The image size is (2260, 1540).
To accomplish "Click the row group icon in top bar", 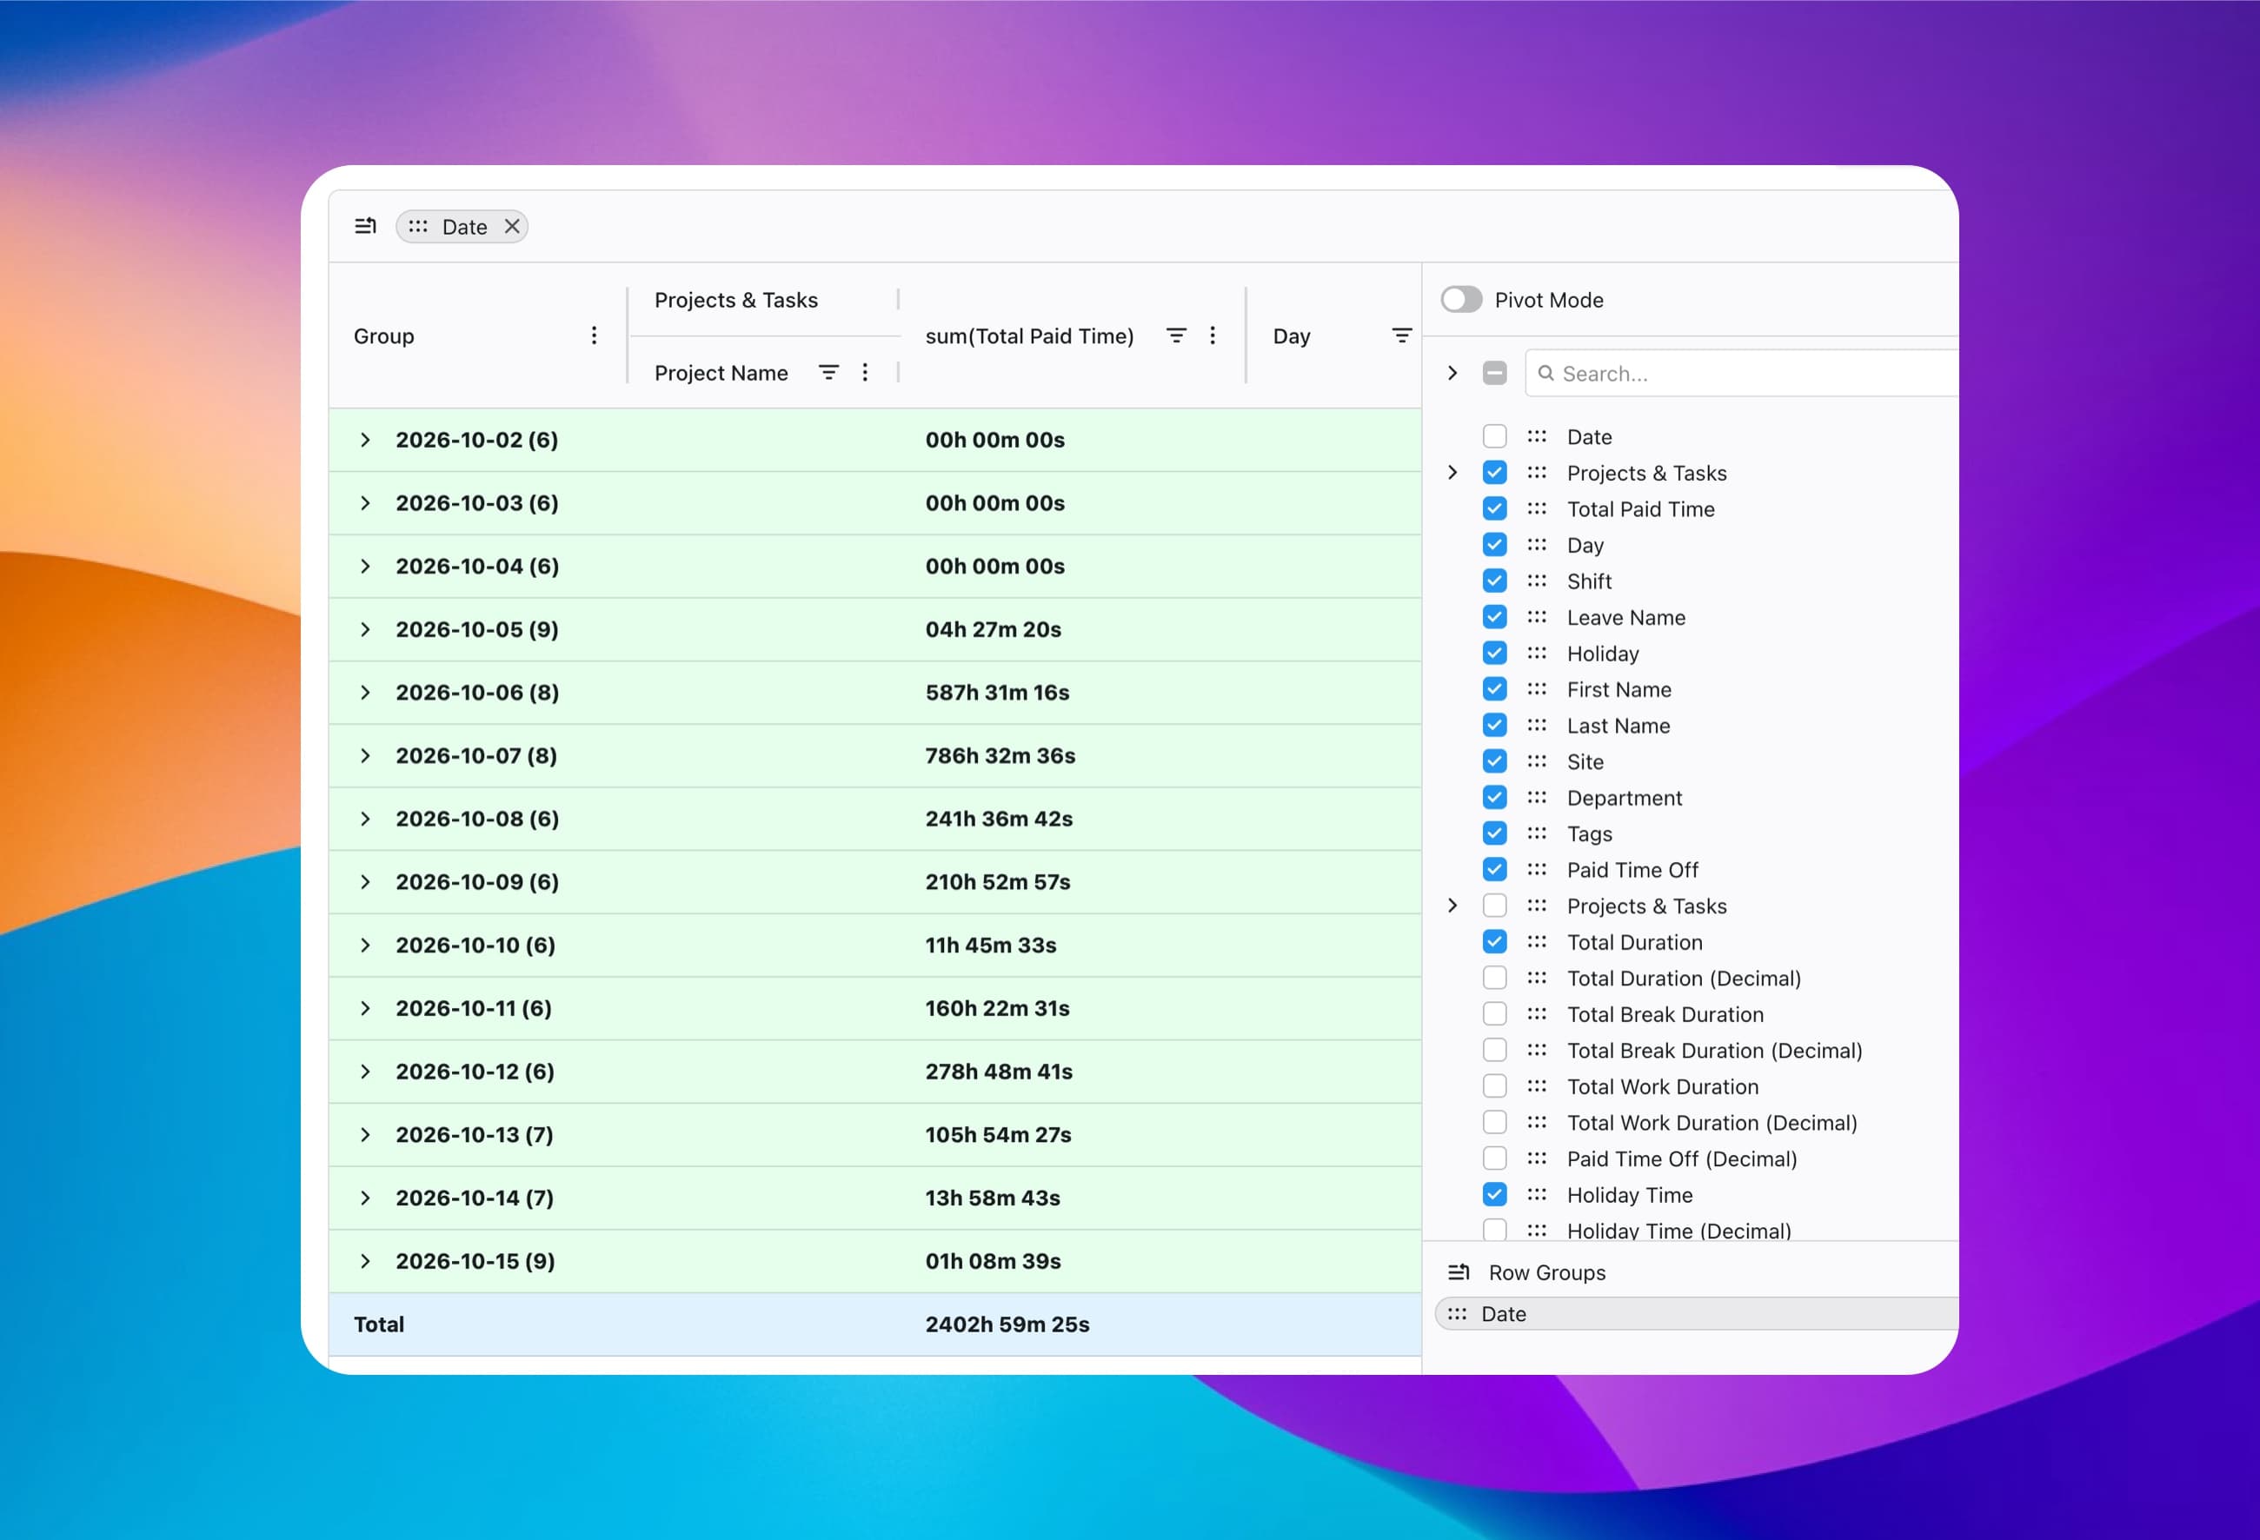I will 366,227.
